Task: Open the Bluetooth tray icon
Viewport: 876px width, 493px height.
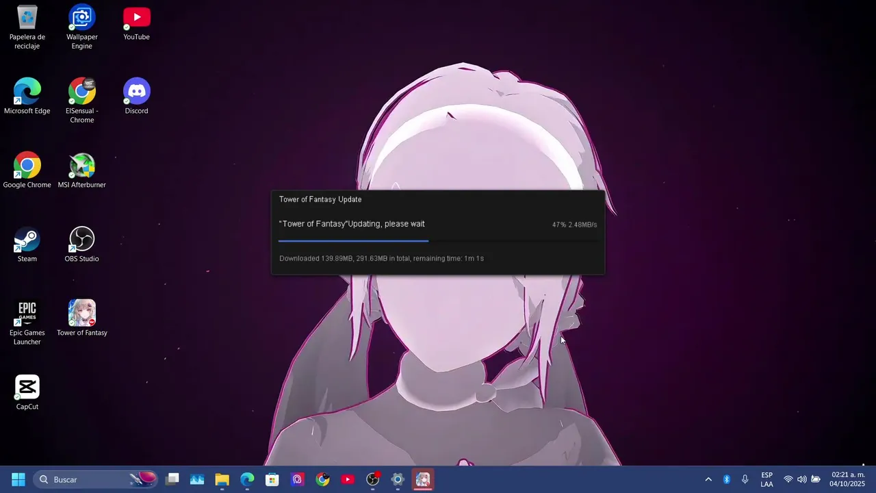Action: 727,479
